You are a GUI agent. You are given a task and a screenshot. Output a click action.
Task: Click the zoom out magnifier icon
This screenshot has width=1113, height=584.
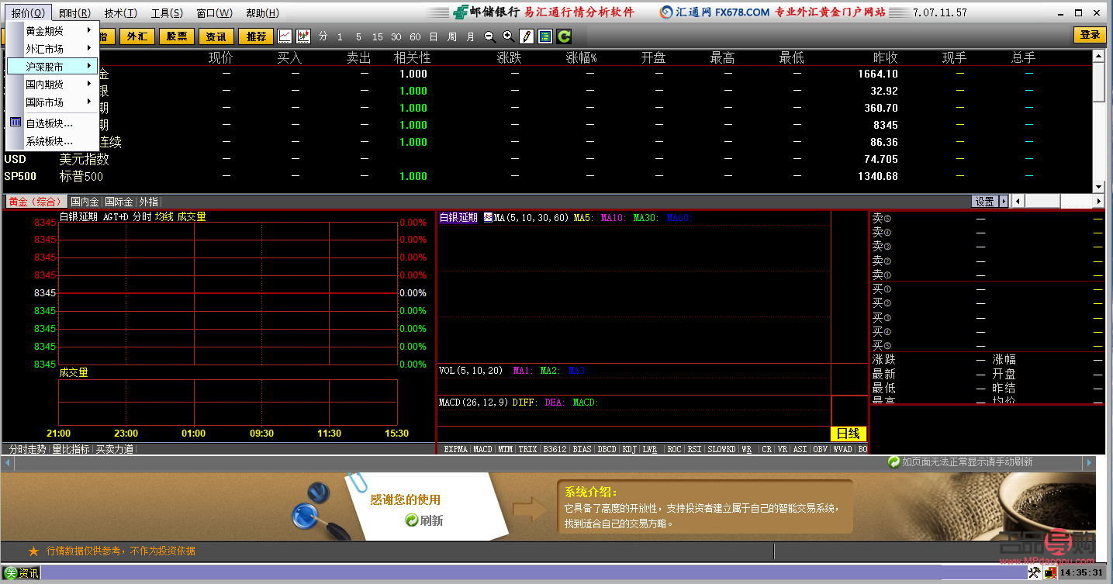point(489,36)
